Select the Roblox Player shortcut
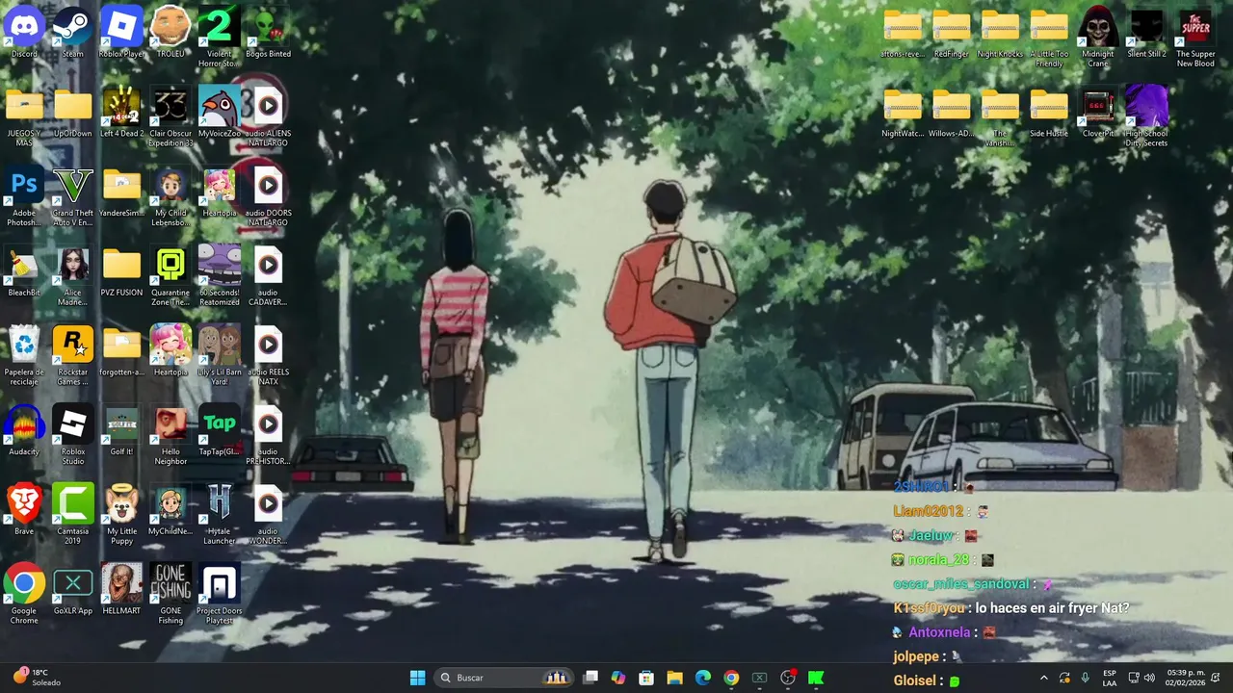Image resolution: width=1233 pixels, height=693 pixels. (122, 34)
